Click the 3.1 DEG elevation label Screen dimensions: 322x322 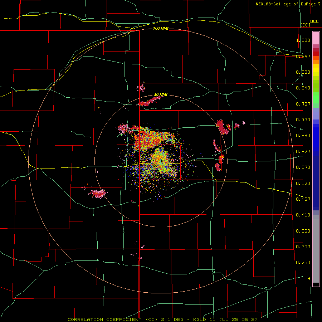[x=173, y=319]
